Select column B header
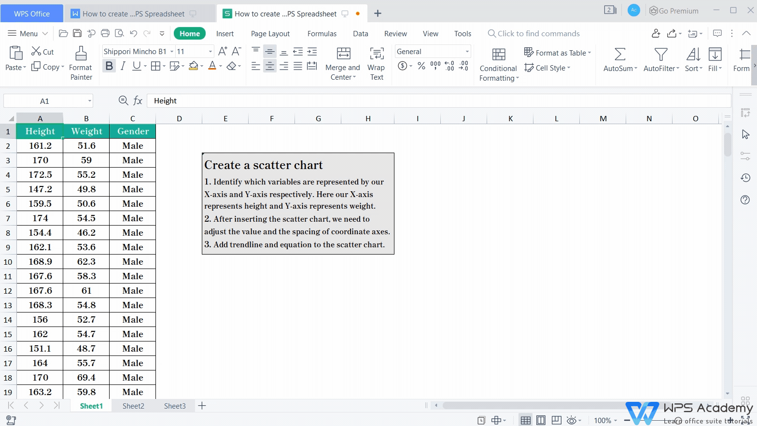Image resolution: width=757 pixels, height=426 pixels. pos(86,118)
